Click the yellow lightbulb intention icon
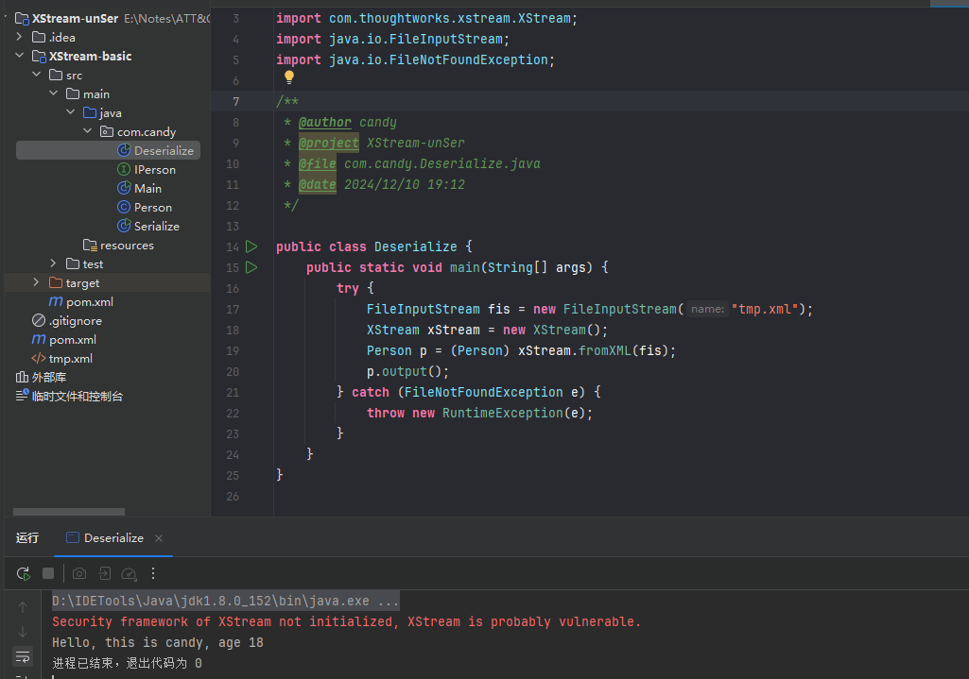This screenshot has height=679, width=969. click(x=289, y=77)
